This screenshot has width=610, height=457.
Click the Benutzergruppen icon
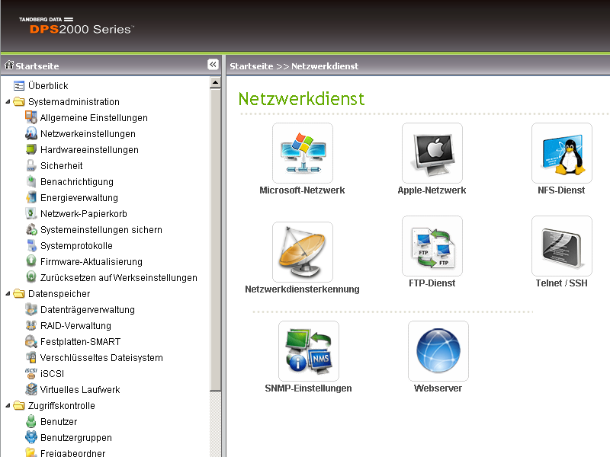(x=31, y=437)
